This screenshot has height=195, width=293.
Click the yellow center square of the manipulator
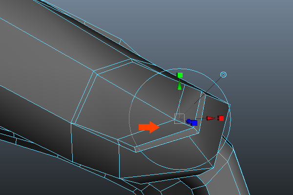tap(179, 118)
